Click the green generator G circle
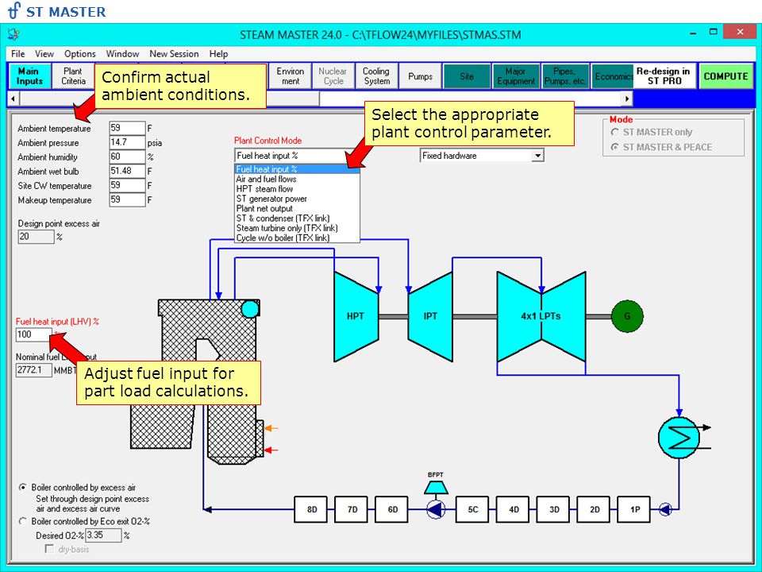This screenshot has height=572, width=762. [627, 316]
